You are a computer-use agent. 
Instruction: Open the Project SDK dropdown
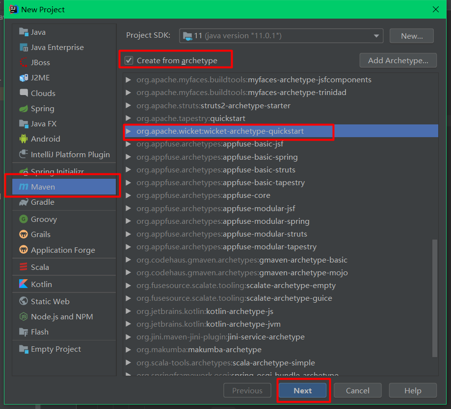click(x=375, y=35)
